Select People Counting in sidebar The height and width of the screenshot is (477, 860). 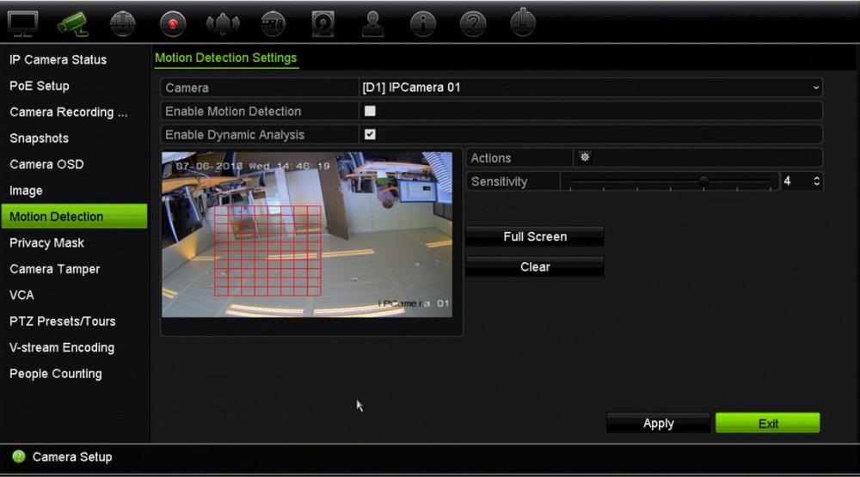tap(55, 374)
